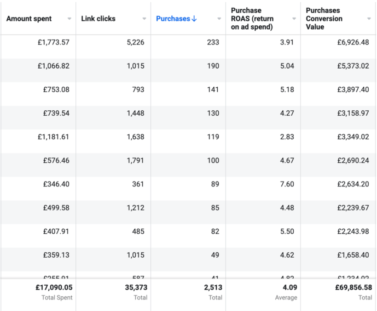Viewport: 377px width, 311px height.
Task: Open the Purchases column dropdown arrow
Action: (219, 19)
